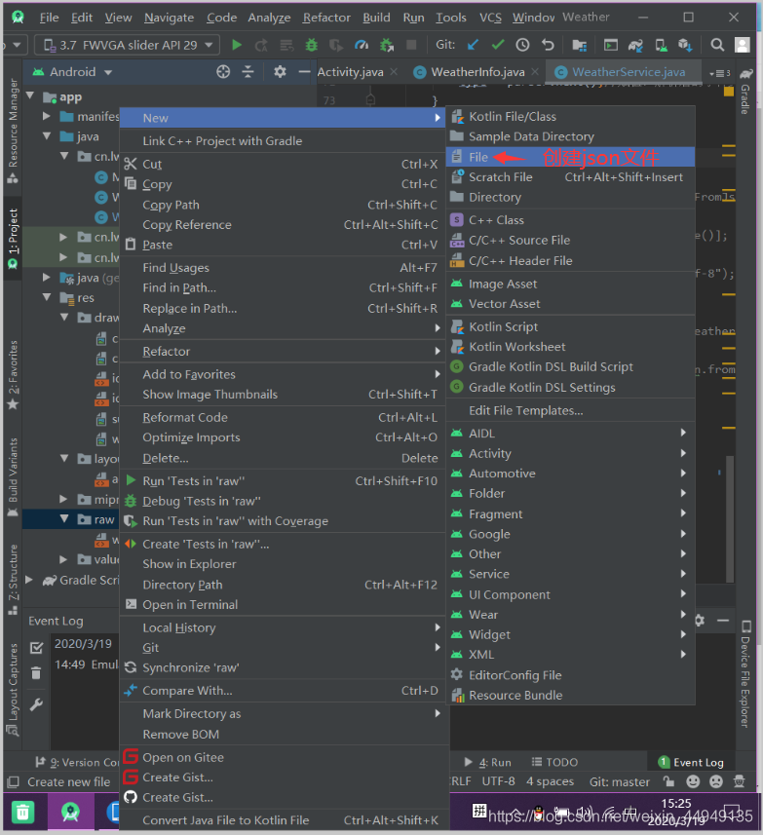Select Directory in New submenu
The width and height of the screenshot is (763, 835).
click(570, 198)
